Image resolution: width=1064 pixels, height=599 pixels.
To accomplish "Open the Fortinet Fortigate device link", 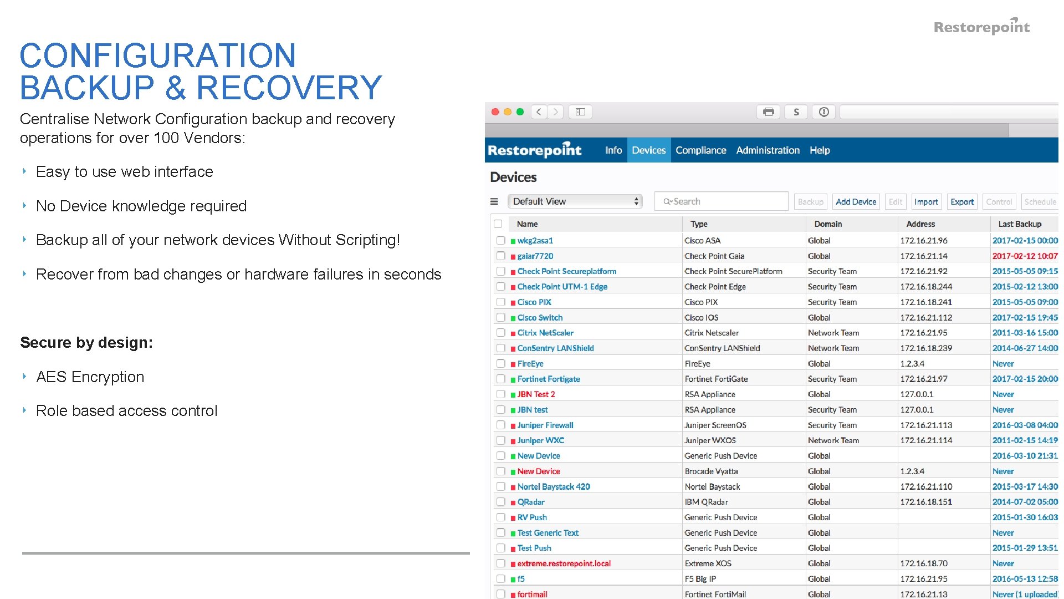I will click(549, 379).
